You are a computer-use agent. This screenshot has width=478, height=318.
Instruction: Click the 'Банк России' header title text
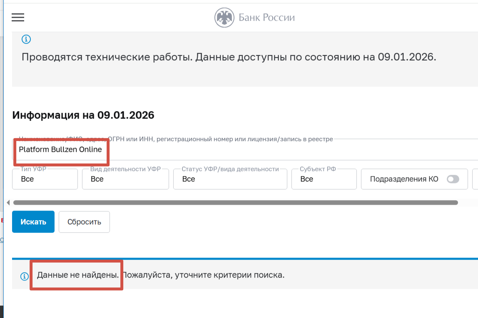[266, 17]
